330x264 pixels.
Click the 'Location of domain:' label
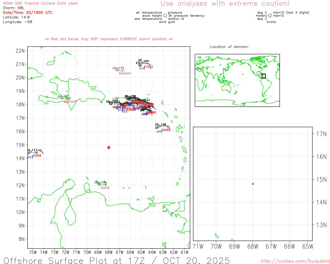[x=229, y=47]
